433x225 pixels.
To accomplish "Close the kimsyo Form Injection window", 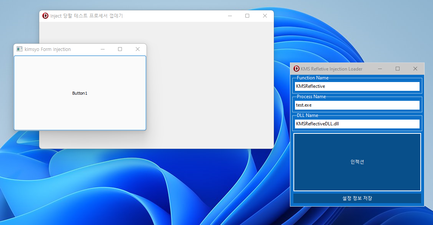I will click(x=138, y=49).
